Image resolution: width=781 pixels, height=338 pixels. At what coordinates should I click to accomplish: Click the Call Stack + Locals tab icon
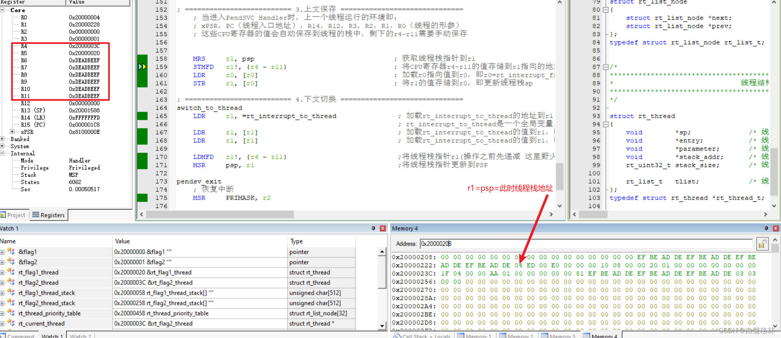(397, 336)
